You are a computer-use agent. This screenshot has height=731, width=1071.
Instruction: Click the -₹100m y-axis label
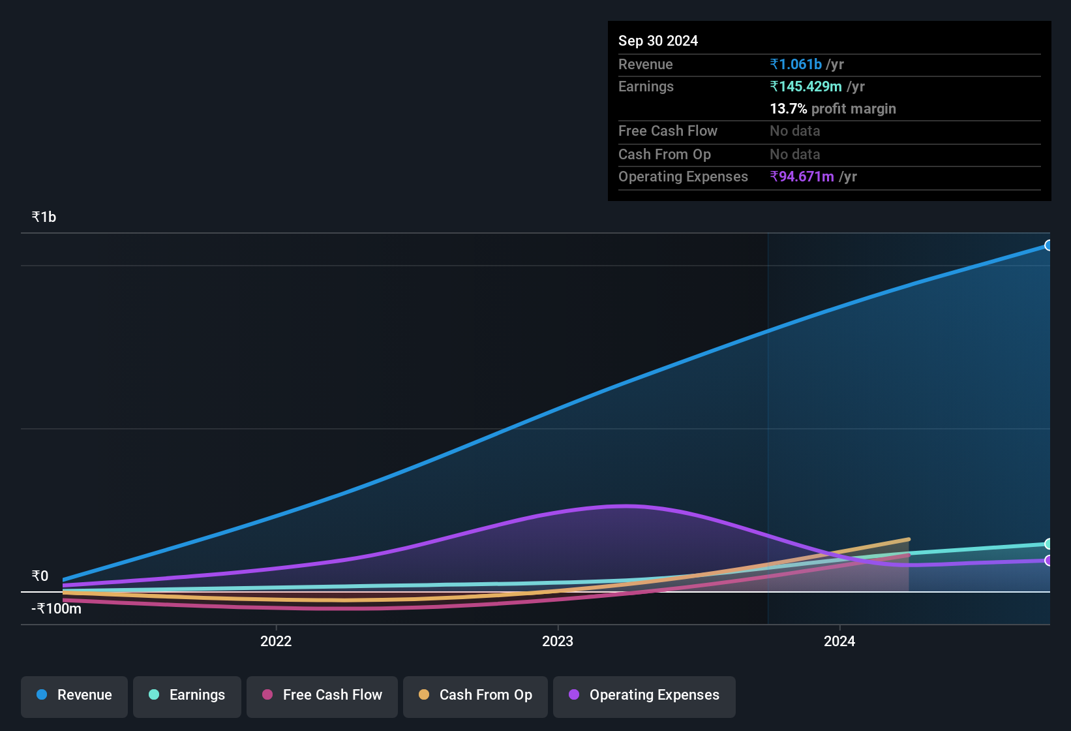tap(56, 609)
